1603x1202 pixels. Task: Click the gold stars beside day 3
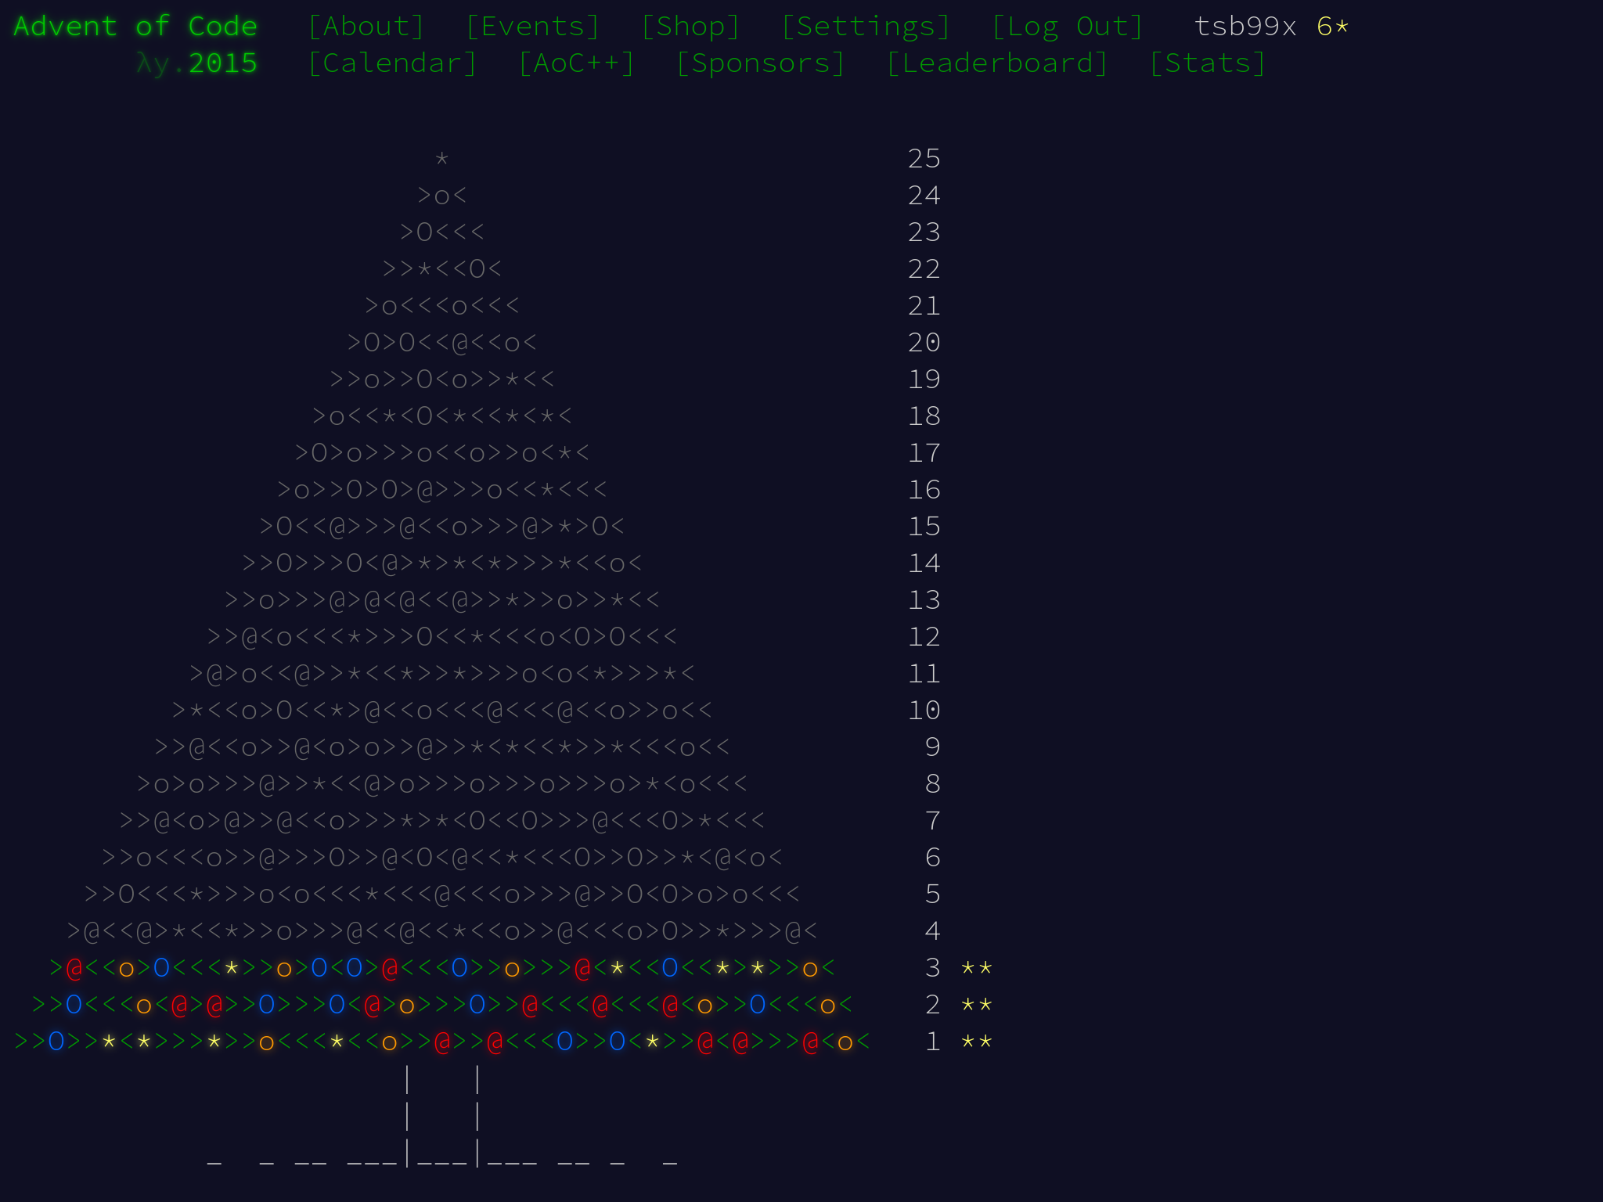976,968
